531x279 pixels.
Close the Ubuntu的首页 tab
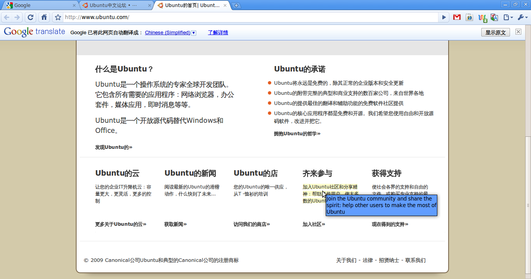point(226,5)
